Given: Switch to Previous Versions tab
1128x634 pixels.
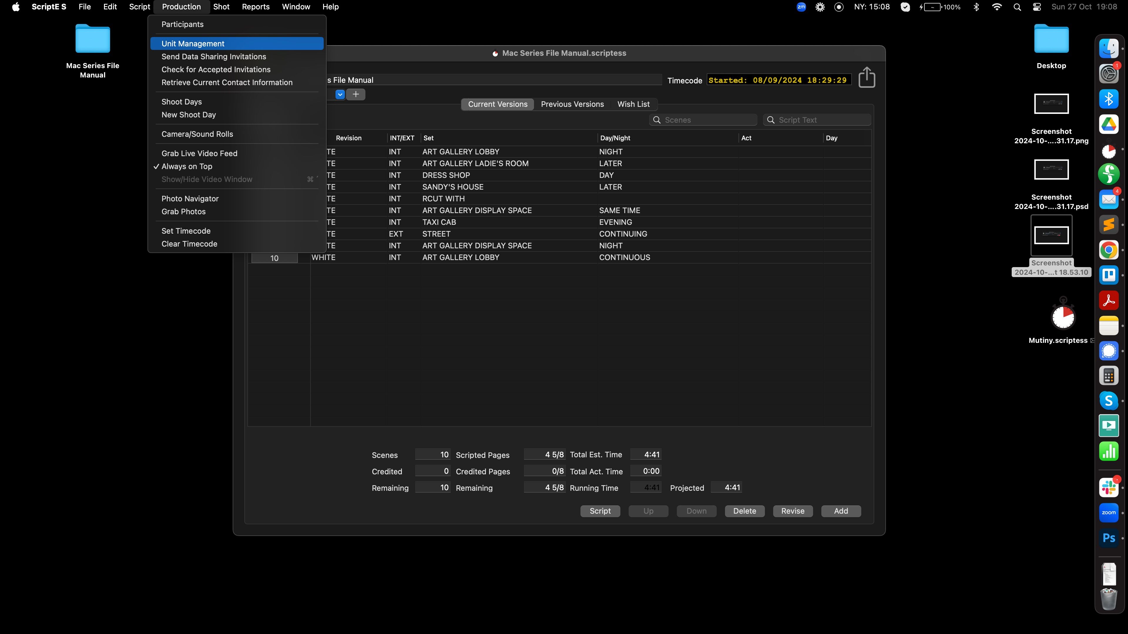Looking at the screenshot, I should pyautogui.click(x=572, y=104).
